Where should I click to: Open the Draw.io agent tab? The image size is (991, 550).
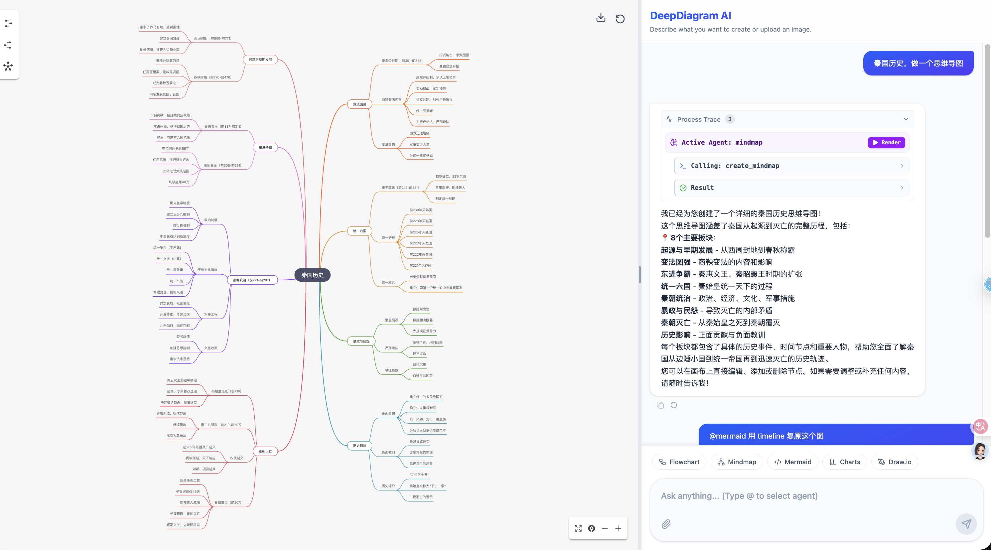point(895,462)
